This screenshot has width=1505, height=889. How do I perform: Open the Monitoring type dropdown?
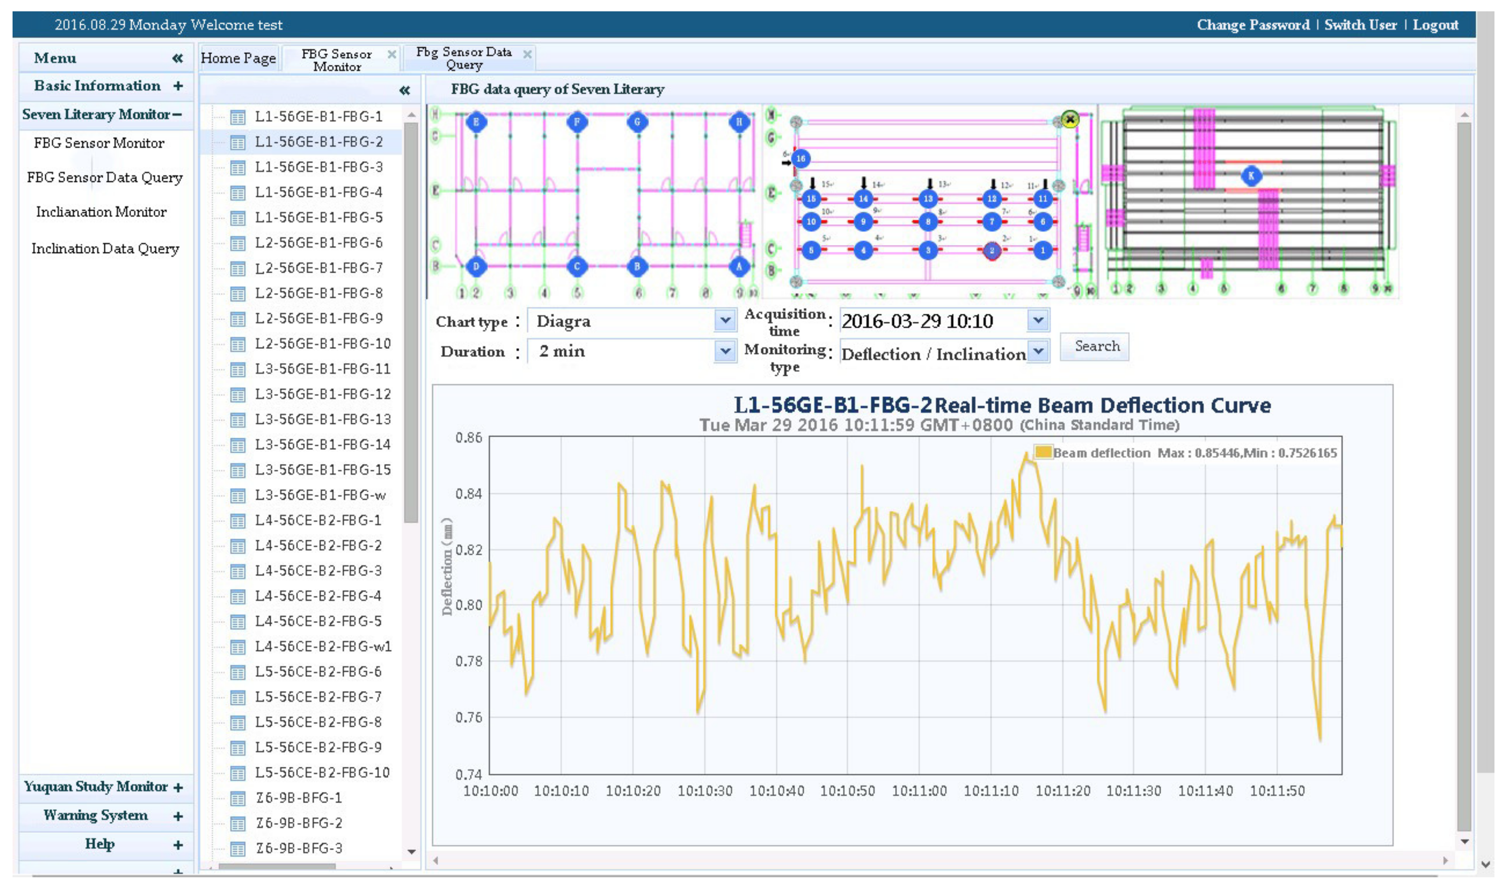coord(1038,351)
